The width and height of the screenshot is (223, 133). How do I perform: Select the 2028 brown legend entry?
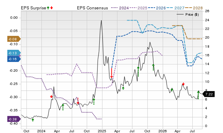click(x=194, y=8)
